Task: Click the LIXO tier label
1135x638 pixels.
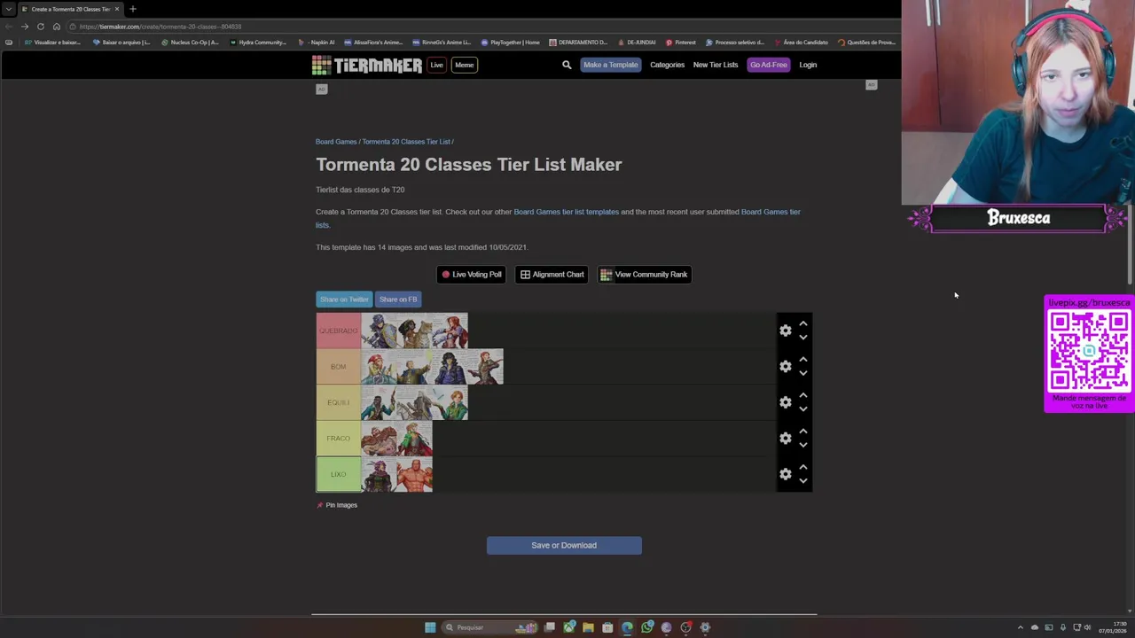Action: click(x=338, y=474)
